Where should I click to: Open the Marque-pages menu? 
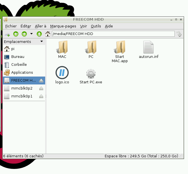(63, 26)
